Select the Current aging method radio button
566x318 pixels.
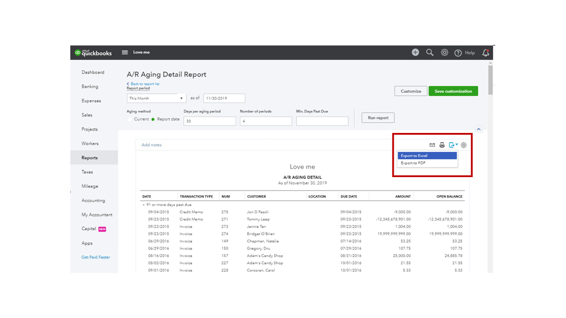click(x=130, y=119)
